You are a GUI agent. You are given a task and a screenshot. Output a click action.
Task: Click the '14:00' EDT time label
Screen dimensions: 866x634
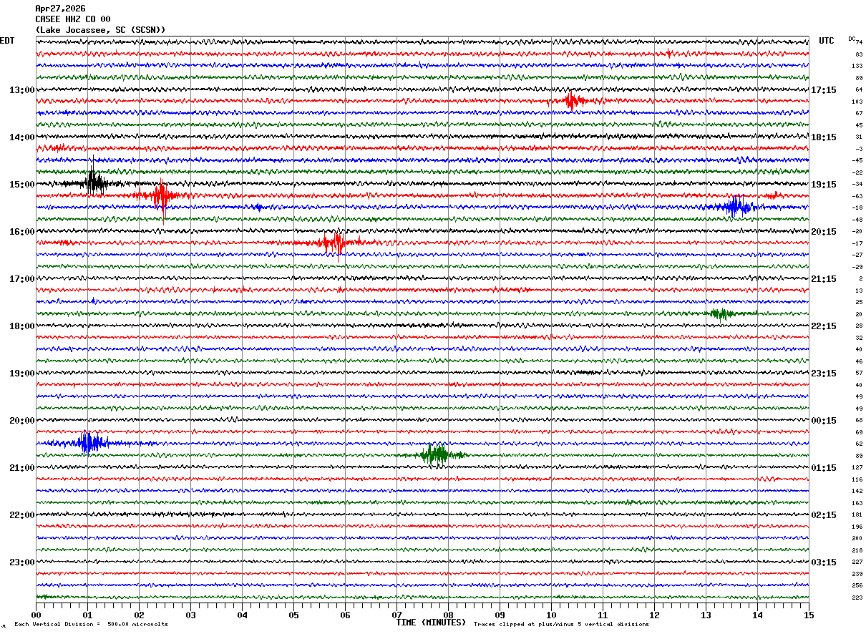pos(21,137)
